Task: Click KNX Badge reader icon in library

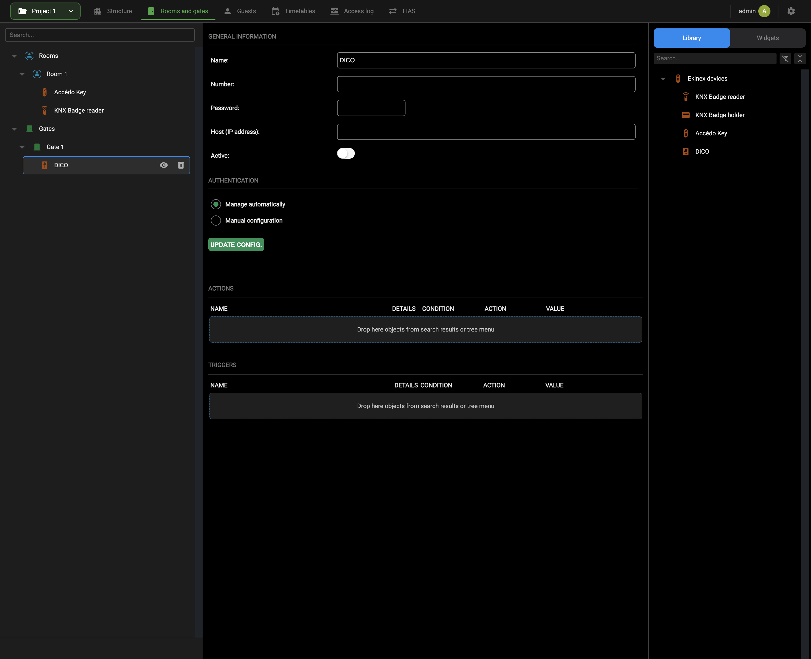Action: coord(686,97)
